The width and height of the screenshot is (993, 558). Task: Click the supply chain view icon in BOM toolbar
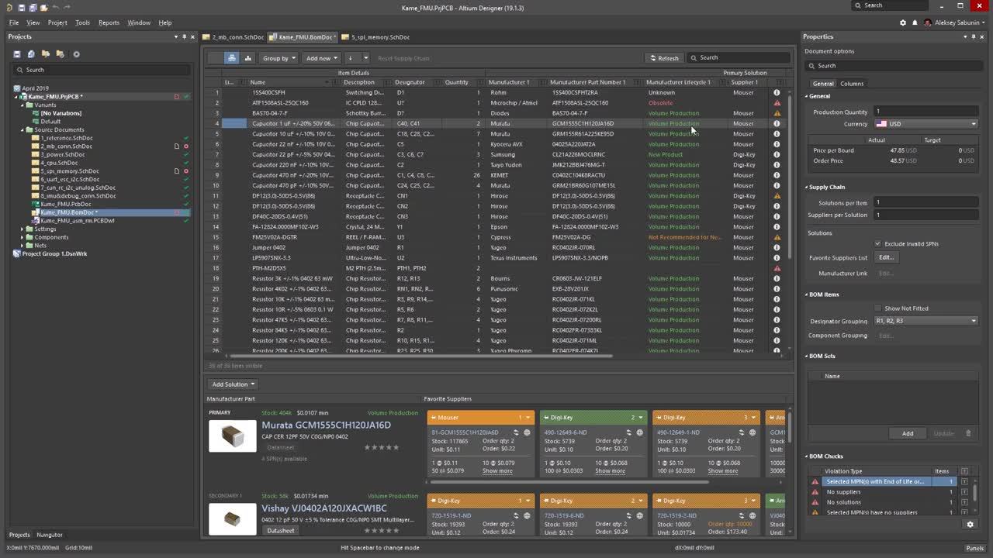pyautogui.click(x=232, y=58)
